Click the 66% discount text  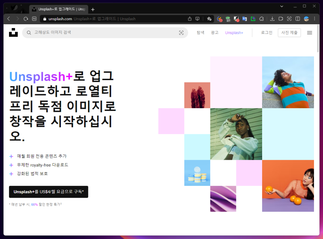pos(34,205)
